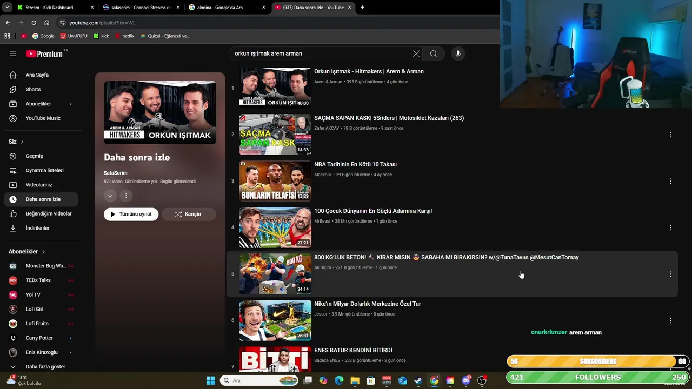Clear the search box with the X icon
This screenshot has height=389, width=692.
click(x=416, y=53)
